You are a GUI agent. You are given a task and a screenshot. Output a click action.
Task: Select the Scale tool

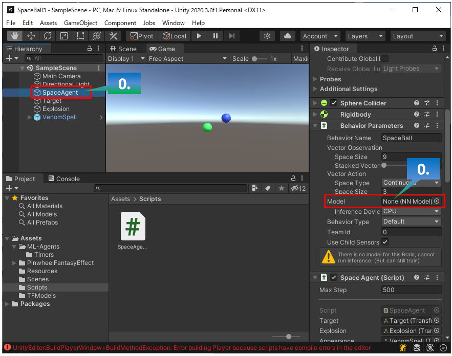(x=64, y=36)
